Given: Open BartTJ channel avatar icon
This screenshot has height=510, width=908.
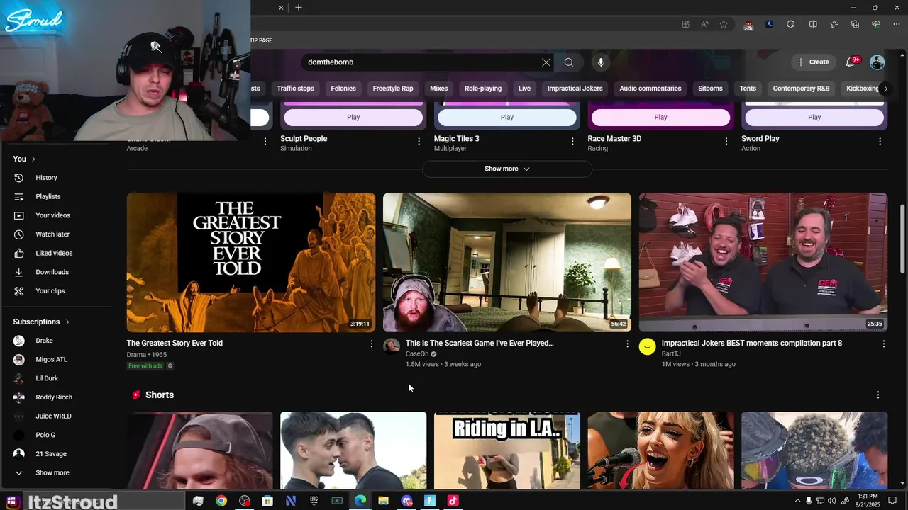Looking at the screenshot, I should [x=647, y=346].
